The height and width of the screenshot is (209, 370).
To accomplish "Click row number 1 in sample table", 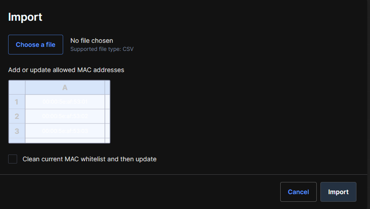I will tap(17, 102).
